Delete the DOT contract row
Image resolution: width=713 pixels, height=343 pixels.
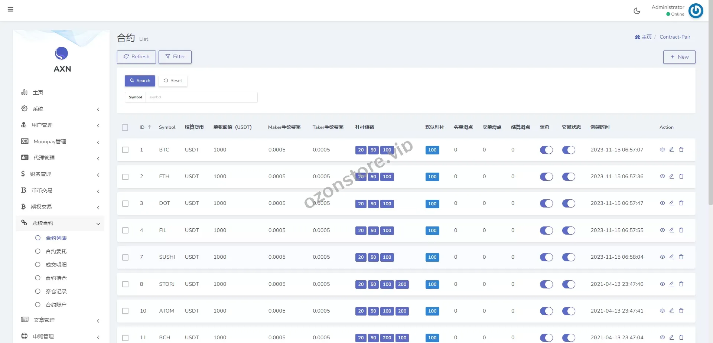coord(681,203)
